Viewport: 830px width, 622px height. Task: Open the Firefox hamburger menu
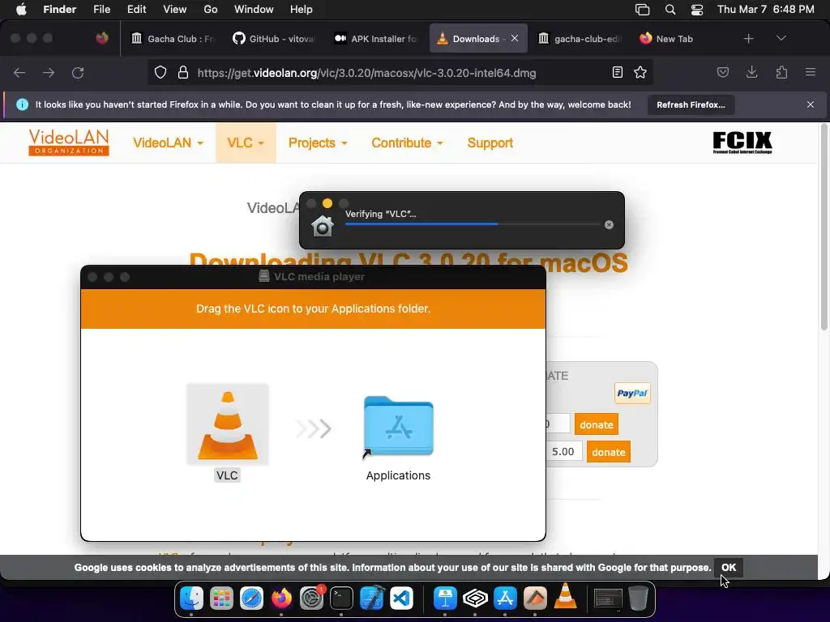[811, 72]
